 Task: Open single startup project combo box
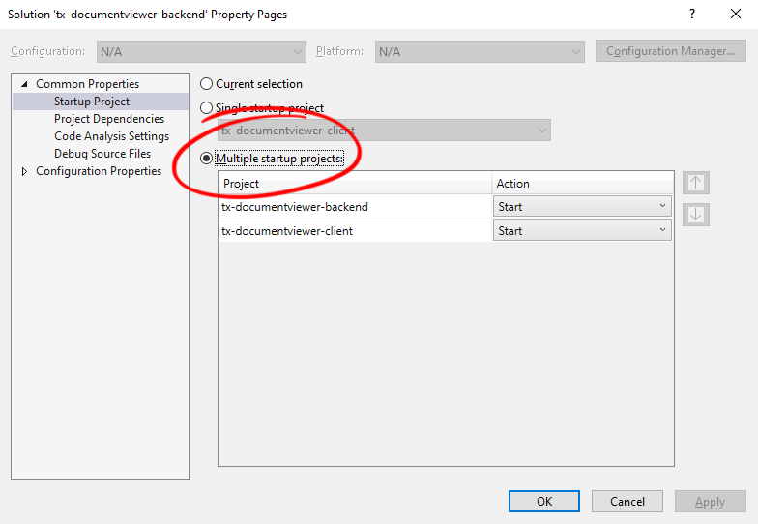384,131
